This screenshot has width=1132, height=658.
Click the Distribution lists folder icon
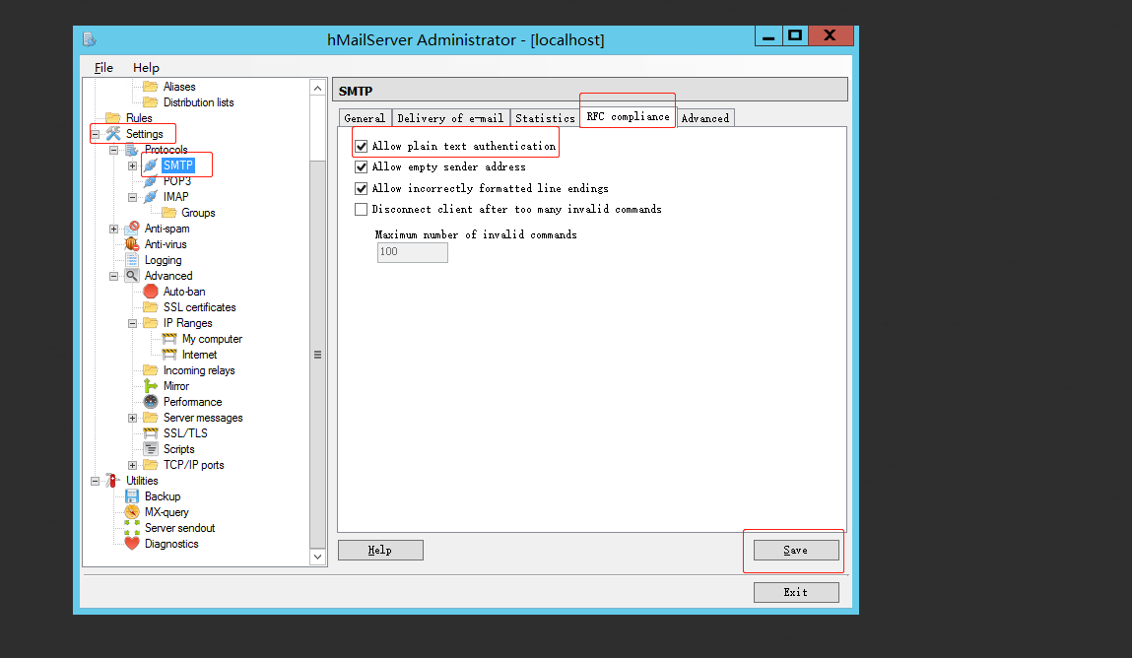pos(150,102)
